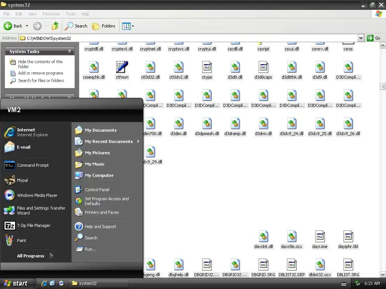Select the d3dramp.dll file

(235, 127)
